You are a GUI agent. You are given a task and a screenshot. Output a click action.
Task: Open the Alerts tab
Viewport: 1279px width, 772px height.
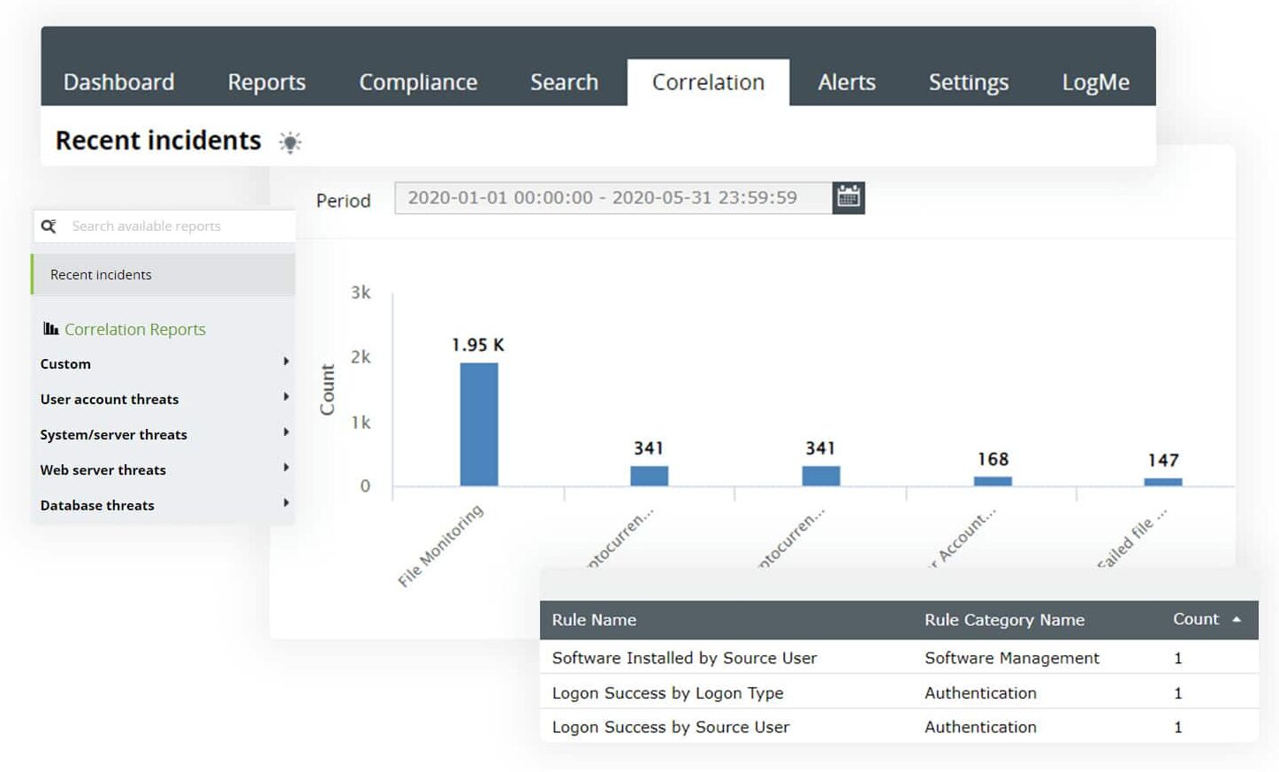click(x=846, y=81)
